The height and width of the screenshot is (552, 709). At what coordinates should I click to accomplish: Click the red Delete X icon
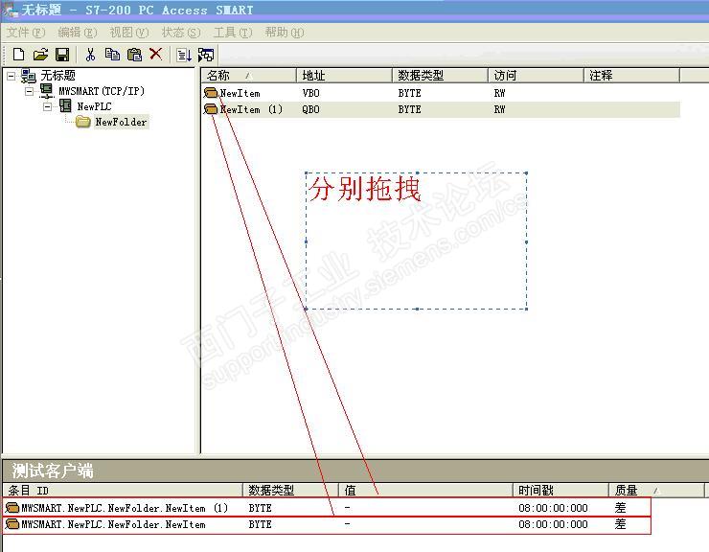156,54
